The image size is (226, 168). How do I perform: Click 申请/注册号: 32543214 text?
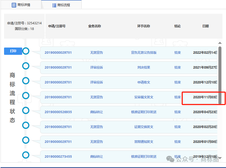point(24,23)
